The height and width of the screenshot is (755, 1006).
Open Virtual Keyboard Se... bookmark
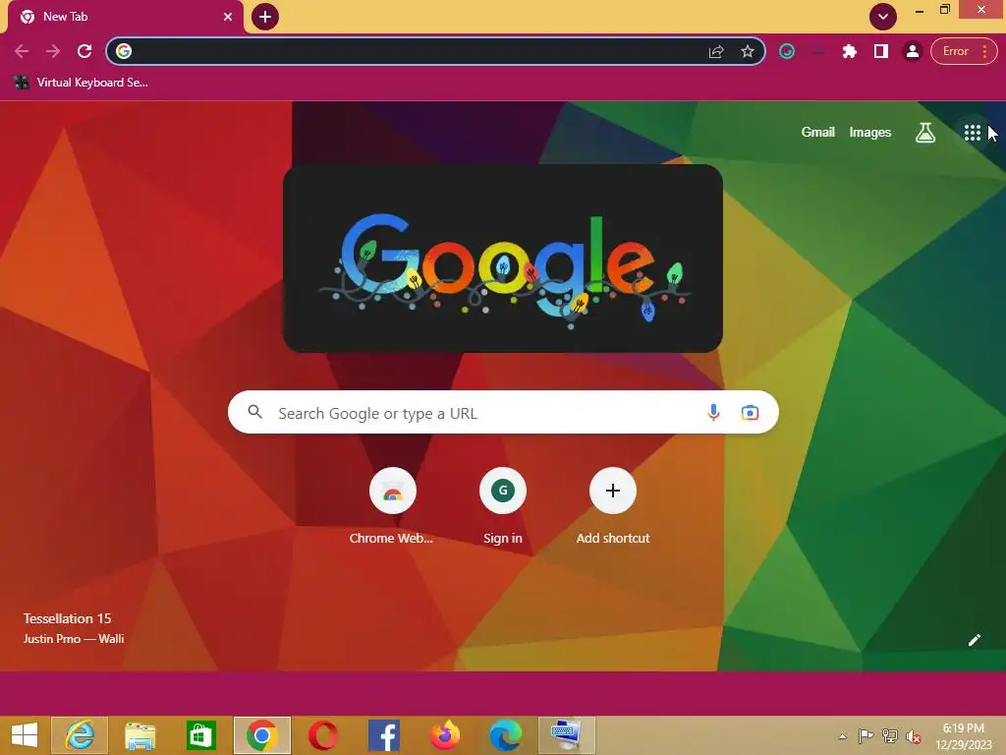coord(81,83)
